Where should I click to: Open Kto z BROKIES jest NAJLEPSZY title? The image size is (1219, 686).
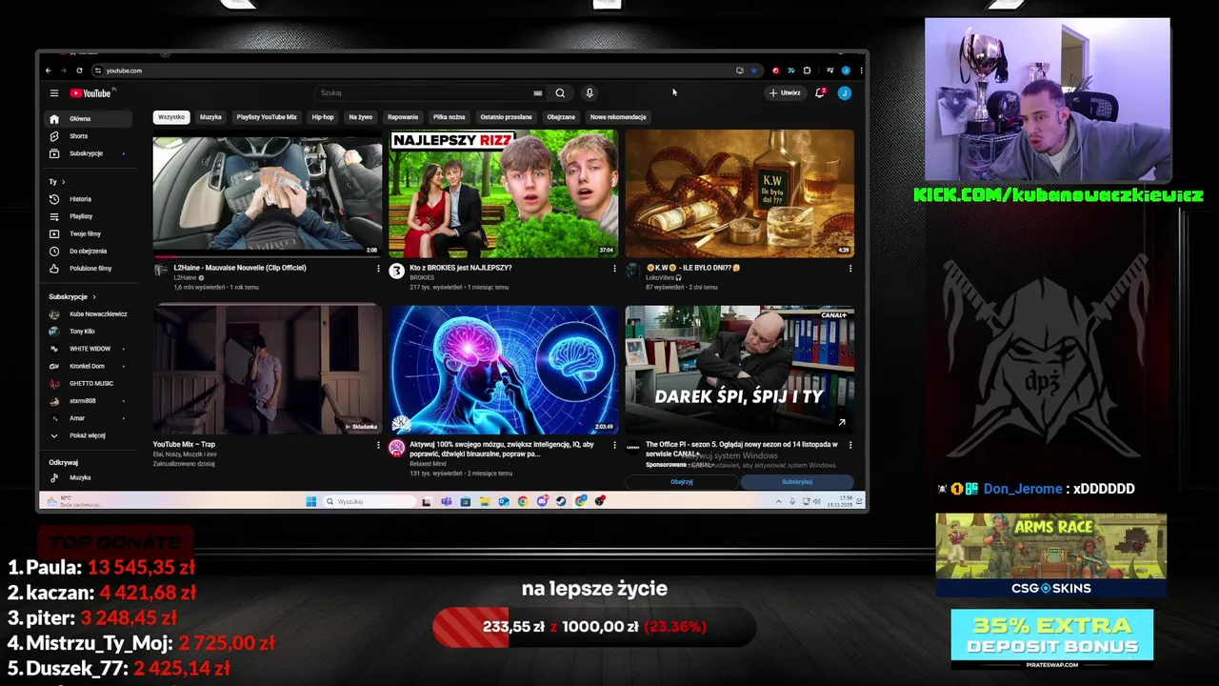(x=461, y=268)
